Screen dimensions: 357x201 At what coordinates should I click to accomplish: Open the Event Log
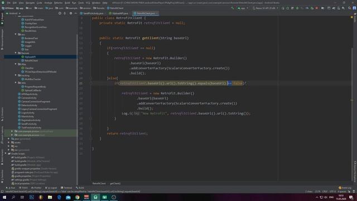pyautogui.click(x=345, y=188)
